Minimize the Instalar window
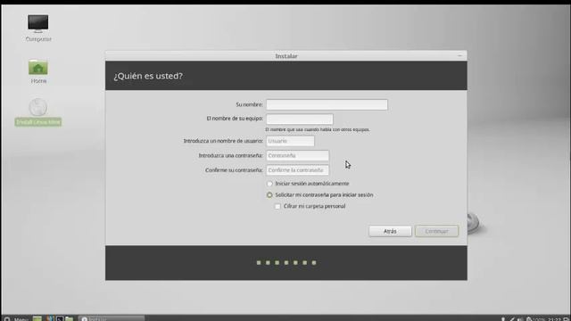Screen dimensions: 571x321 point(459,55)
